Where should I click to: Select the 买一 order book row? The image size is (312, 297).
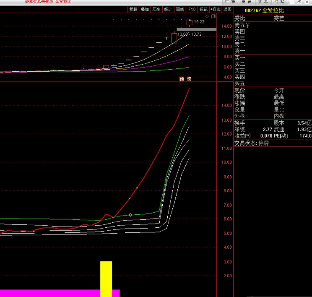pyautogui.click(x=273, y=58)
